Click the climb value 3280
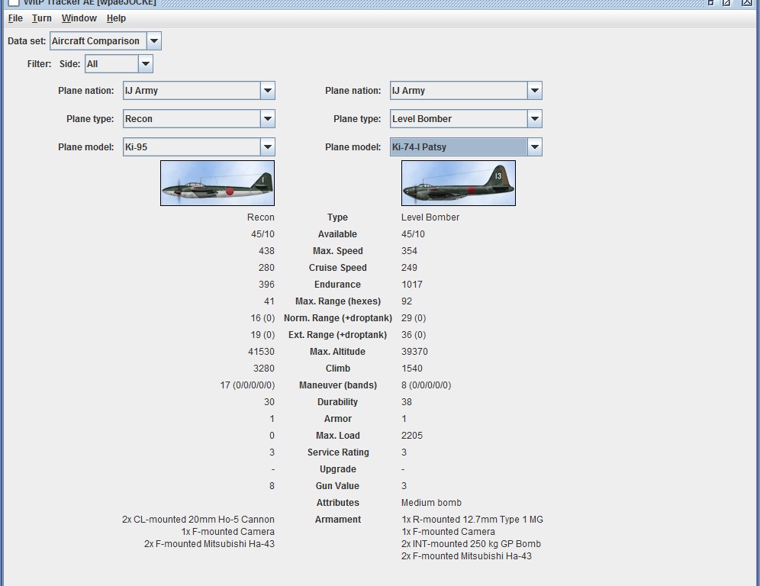Viewport: 760px width, 586px height. pyautogui.click(x=264, y=369)
